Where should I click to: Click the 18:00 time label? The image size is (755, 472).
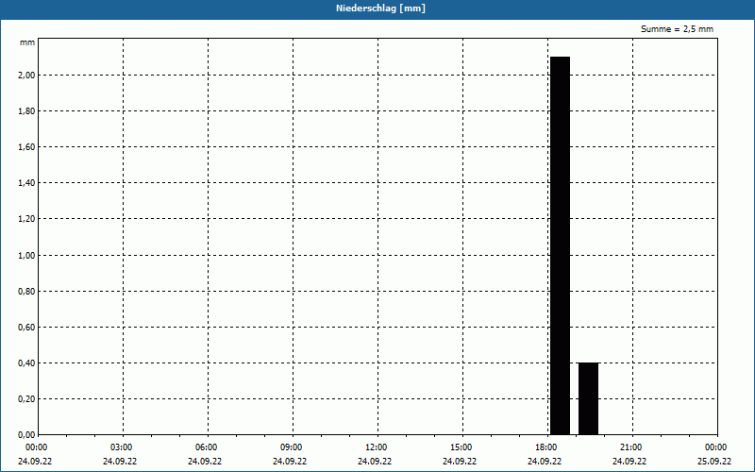point(546,447)
